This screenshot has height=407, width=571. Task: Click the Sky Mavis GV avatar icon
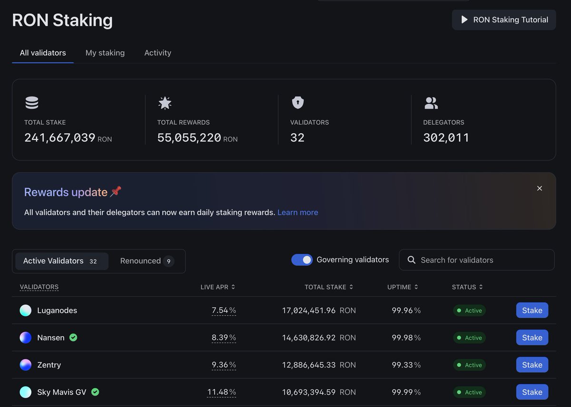25,392
